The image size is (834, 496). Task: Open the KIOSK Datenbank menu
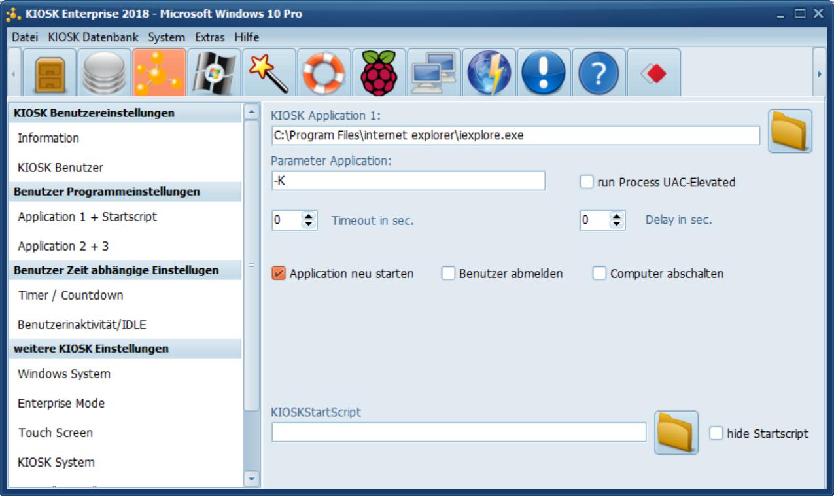(93, 37)
